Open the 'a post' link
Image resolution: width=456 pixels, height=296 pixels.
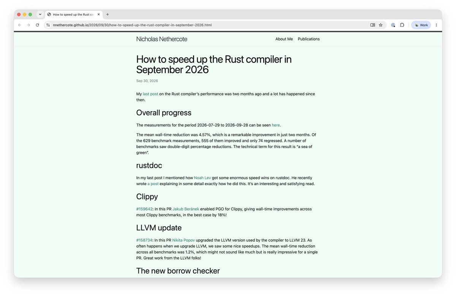pyautogui.click(x=153, y=184)
